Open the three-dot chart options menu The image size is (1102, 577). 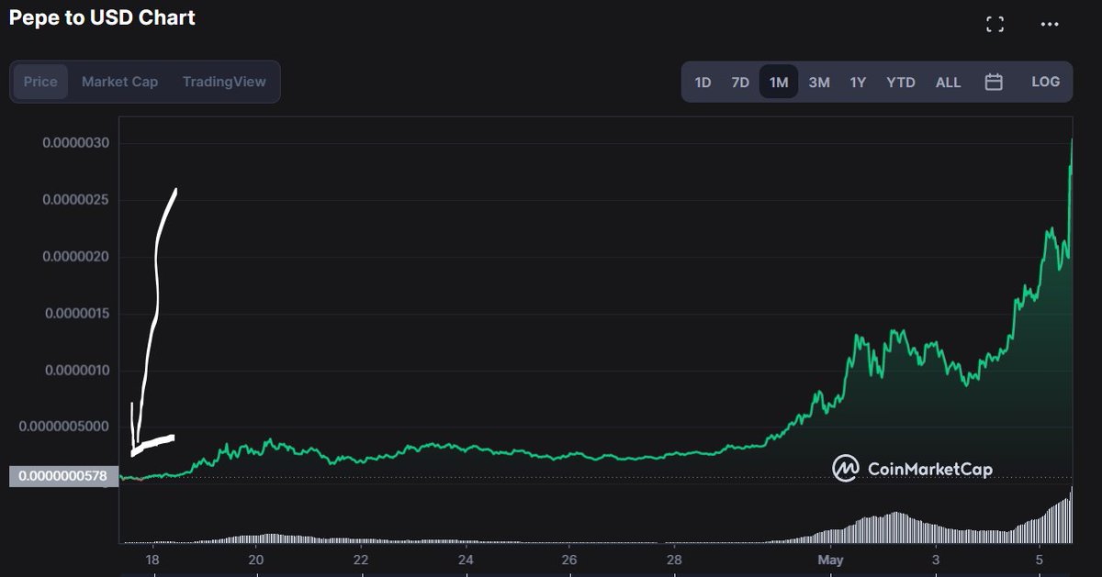pyautogui.click(x=1050, y=24)
